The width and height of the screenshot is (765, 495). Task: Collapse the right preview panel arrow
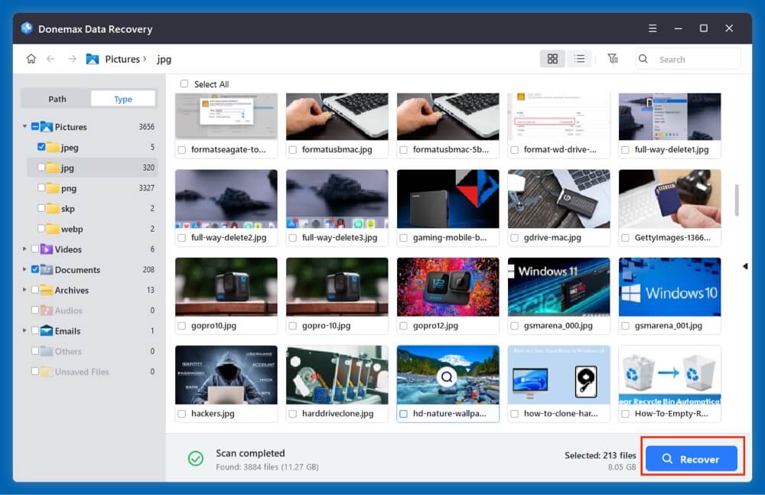click(x=745, y=265)
